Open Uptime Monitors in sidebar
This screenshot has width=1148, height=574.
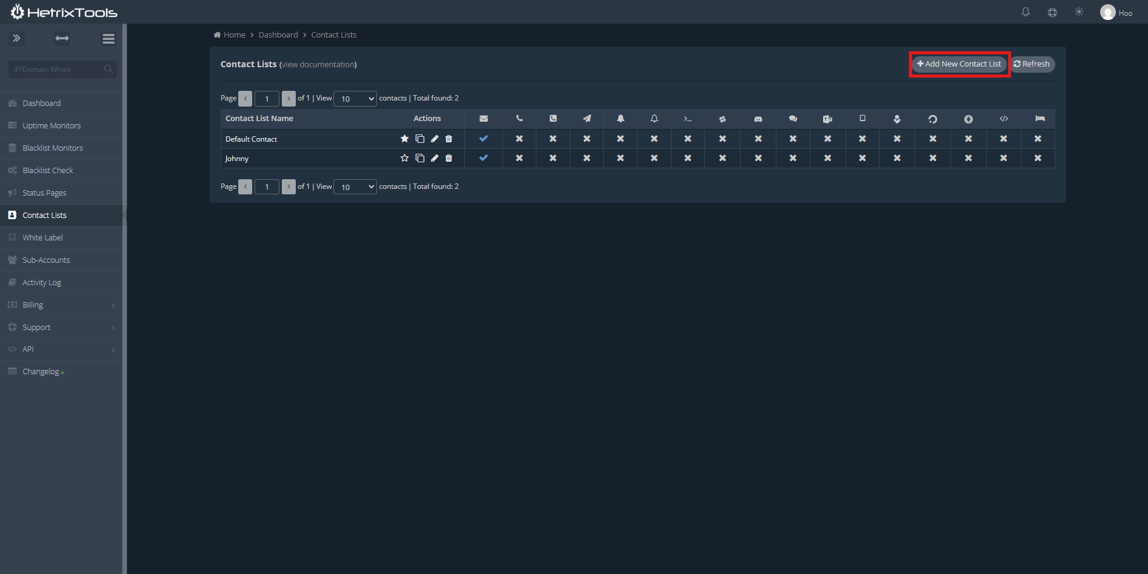52,126
